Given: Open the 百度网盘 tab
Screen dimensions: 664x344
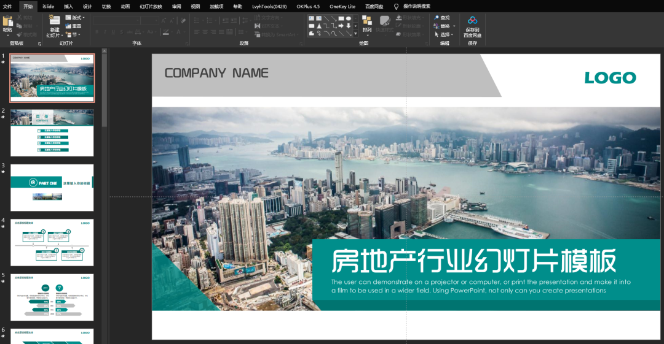Looking at the screenshot, I should coord(374,6).
